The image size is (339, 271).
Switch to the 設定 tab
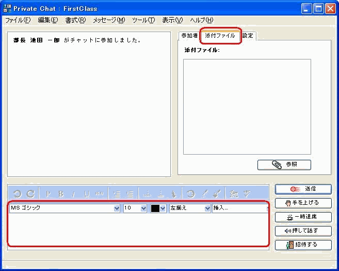[248, 36]
